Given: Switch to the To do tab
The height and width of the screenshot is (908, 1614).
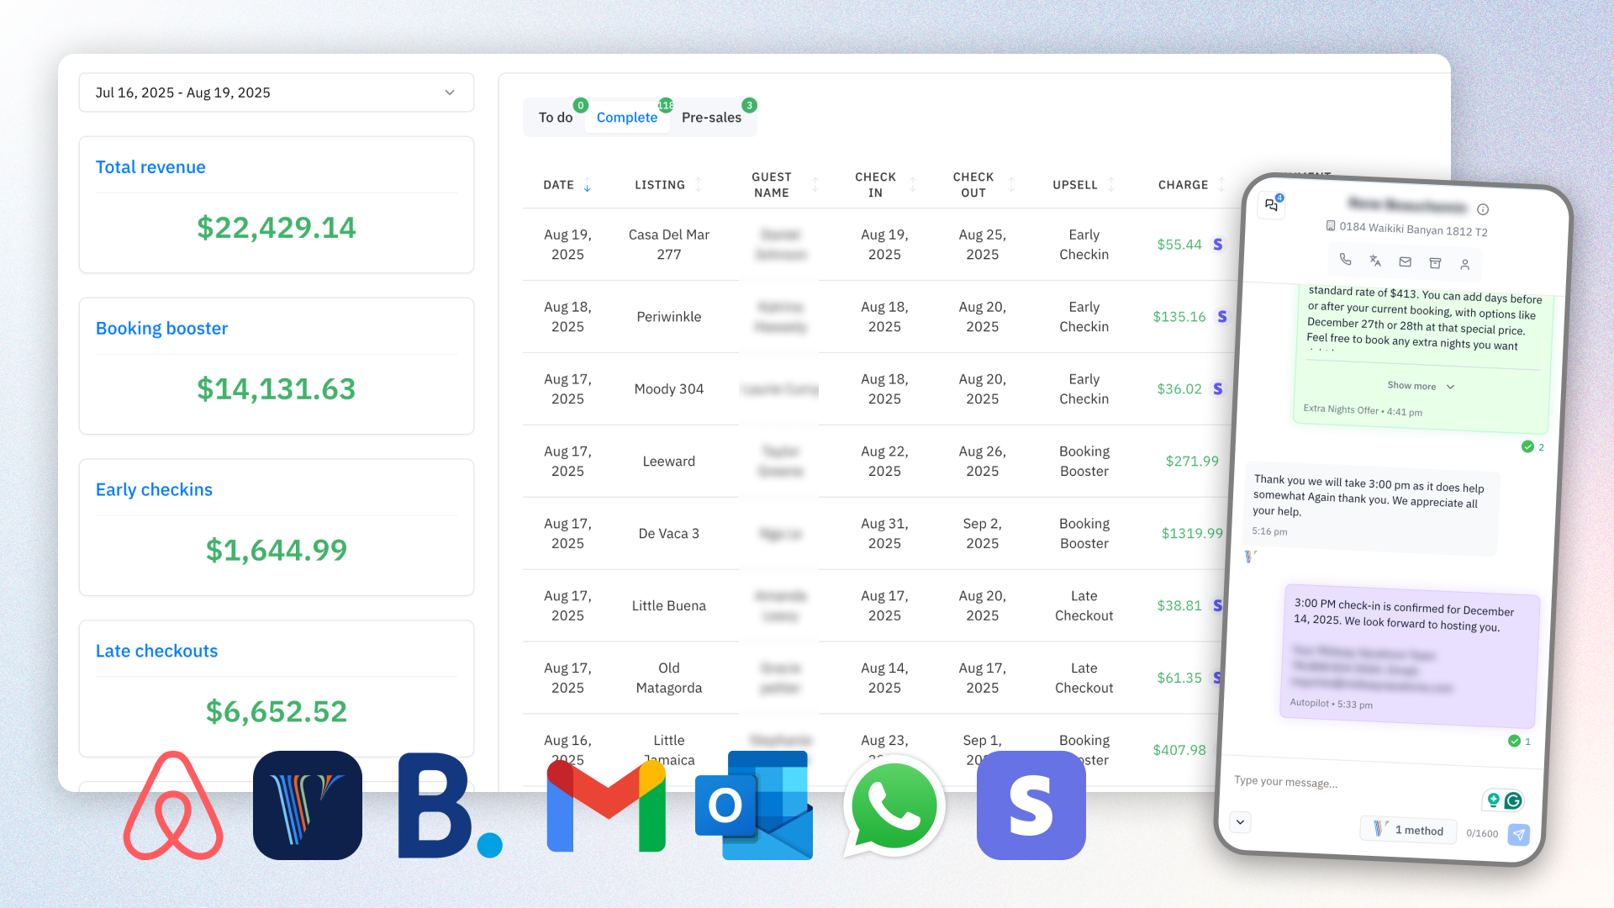Looking at the screenshot, I should pos(555,118).
